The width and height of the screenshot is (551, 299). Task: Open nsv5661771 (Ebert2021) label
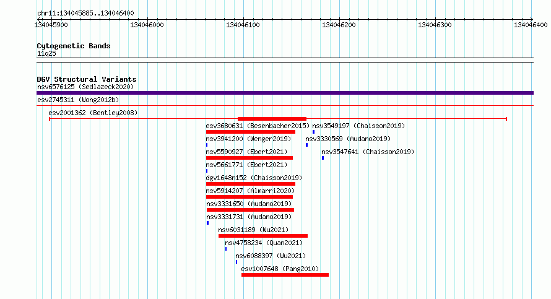[246, 165]
